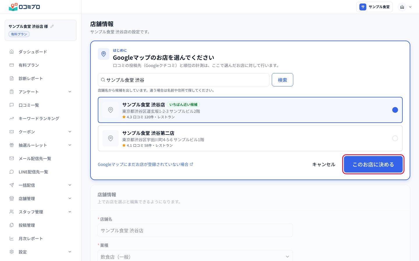
Task: Expand the 設定 submenu chevron
Action: (x=70, y=252)
